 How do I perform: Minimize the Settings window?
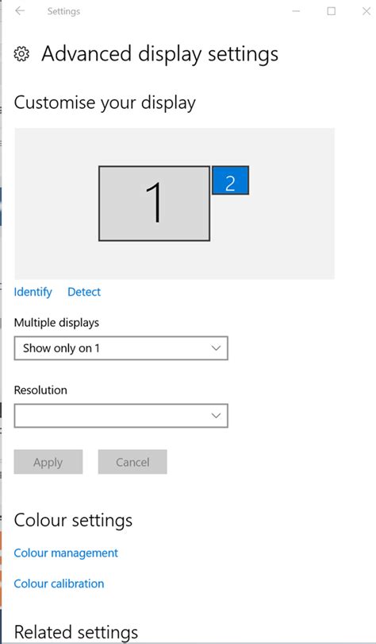coord(296,11)
